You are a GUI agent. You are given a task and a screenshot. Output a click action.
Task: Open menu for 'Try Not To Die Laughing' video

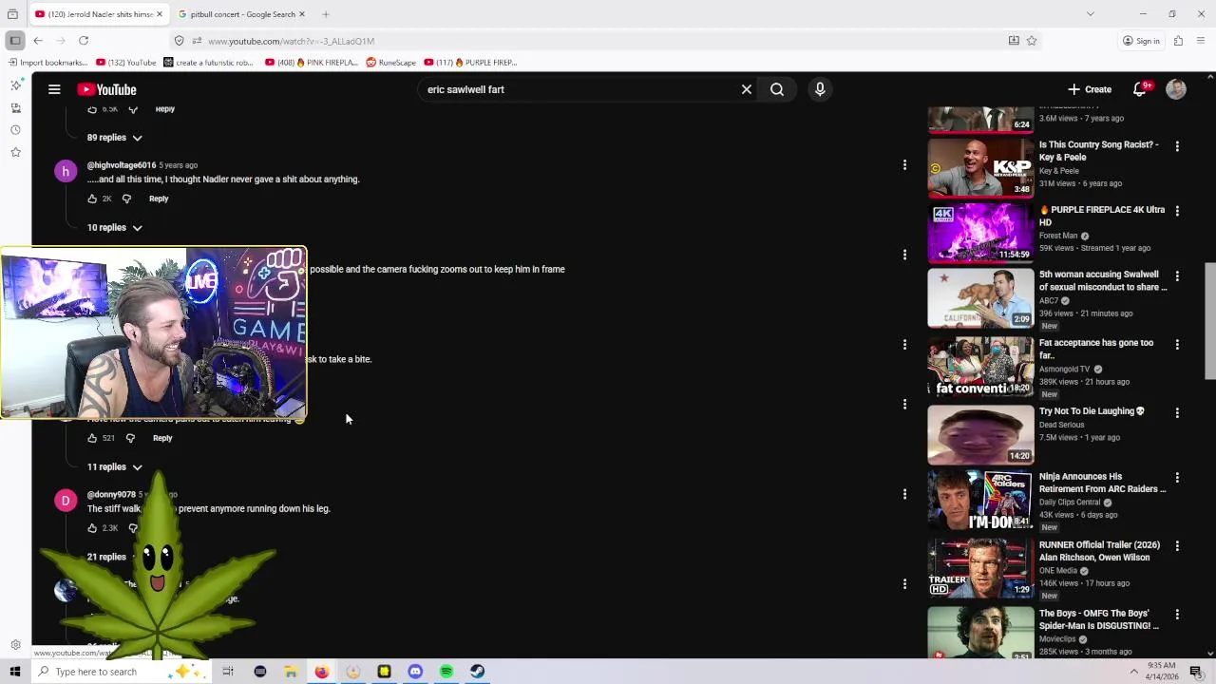pyautogui.click(x=1177, y=412)
